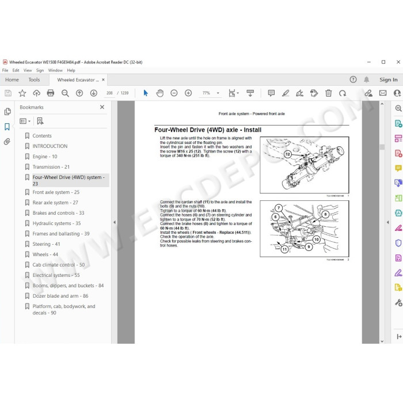
Task: Click the Save file icon
Action: click(8, 93)
